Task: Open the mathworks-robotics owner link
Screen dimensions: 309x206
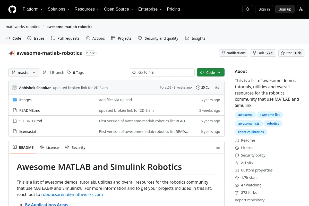Action: (23, 27)
